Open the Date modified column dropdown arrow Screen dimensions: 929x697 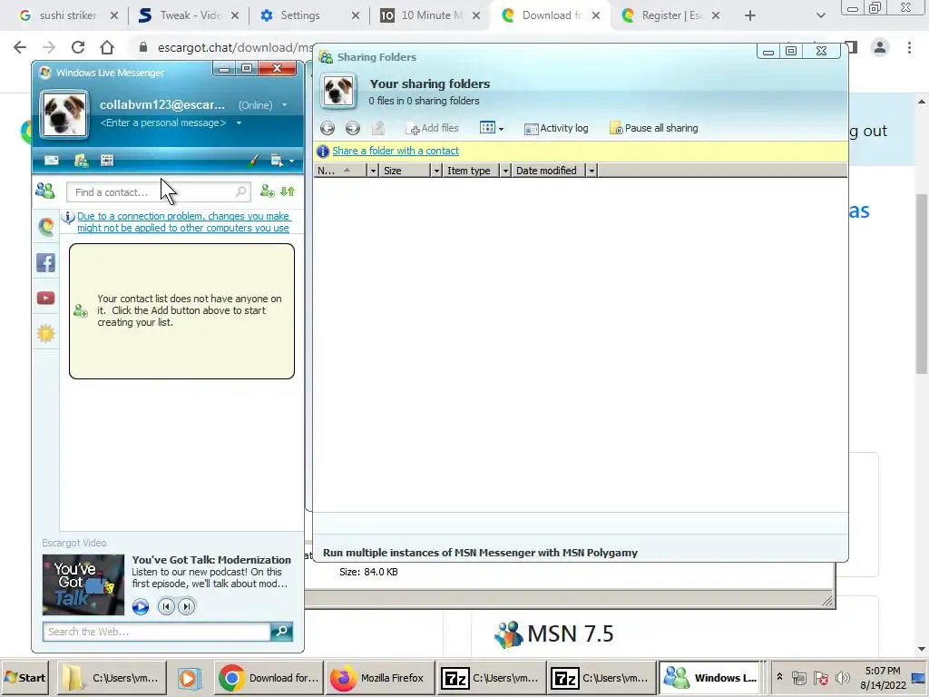click(592, 171)
